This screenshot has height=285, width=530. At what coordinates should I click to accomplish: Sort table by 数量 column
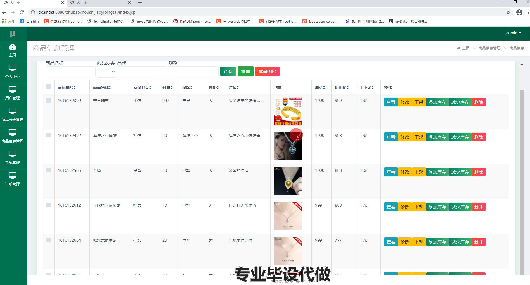[167, 87]
